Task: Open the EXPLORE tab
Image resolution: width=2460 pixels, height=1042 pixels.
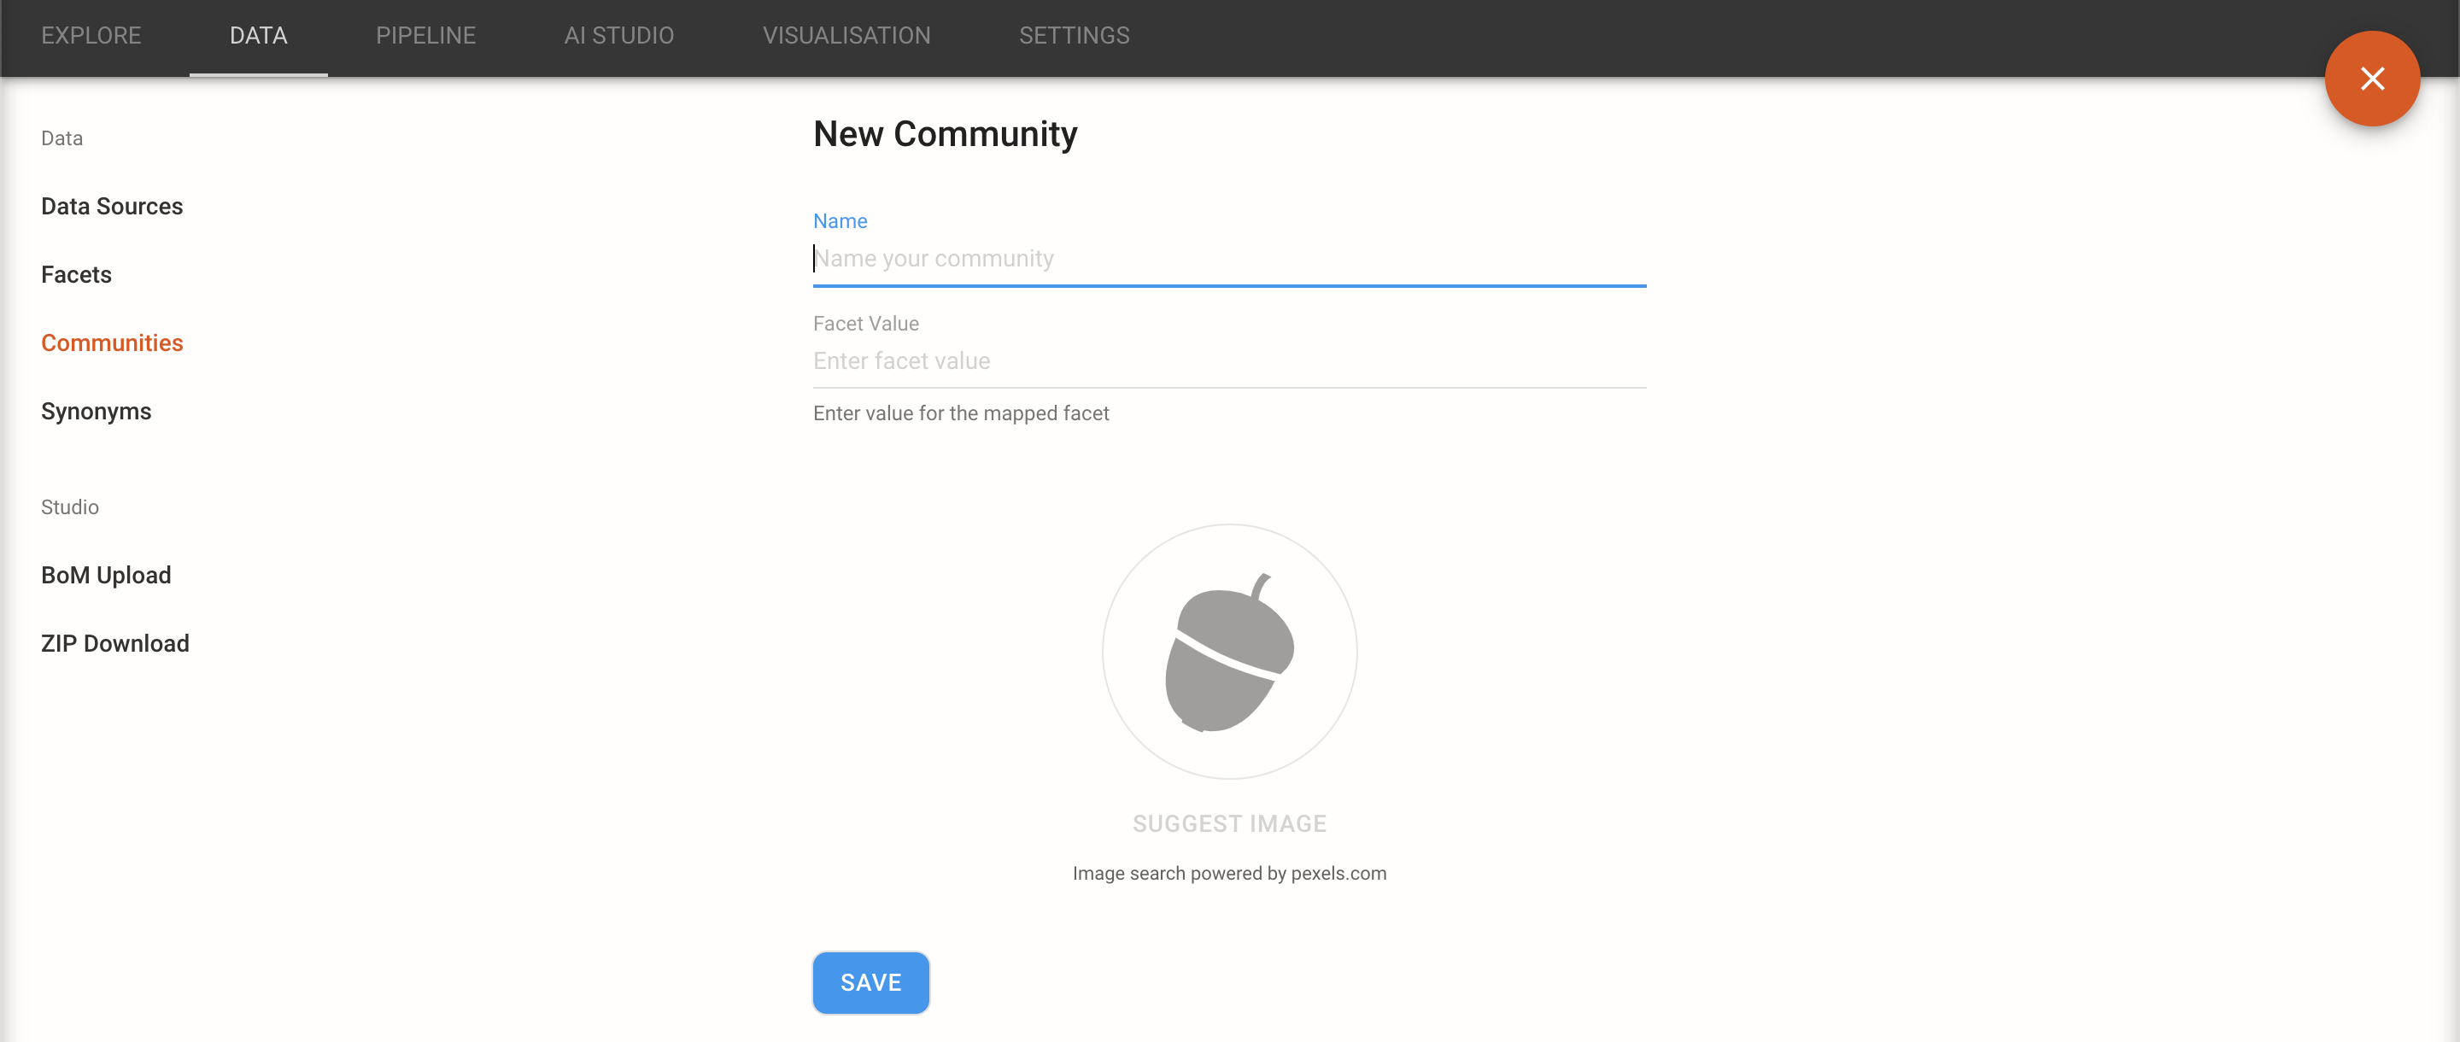Action: point(91,35)
